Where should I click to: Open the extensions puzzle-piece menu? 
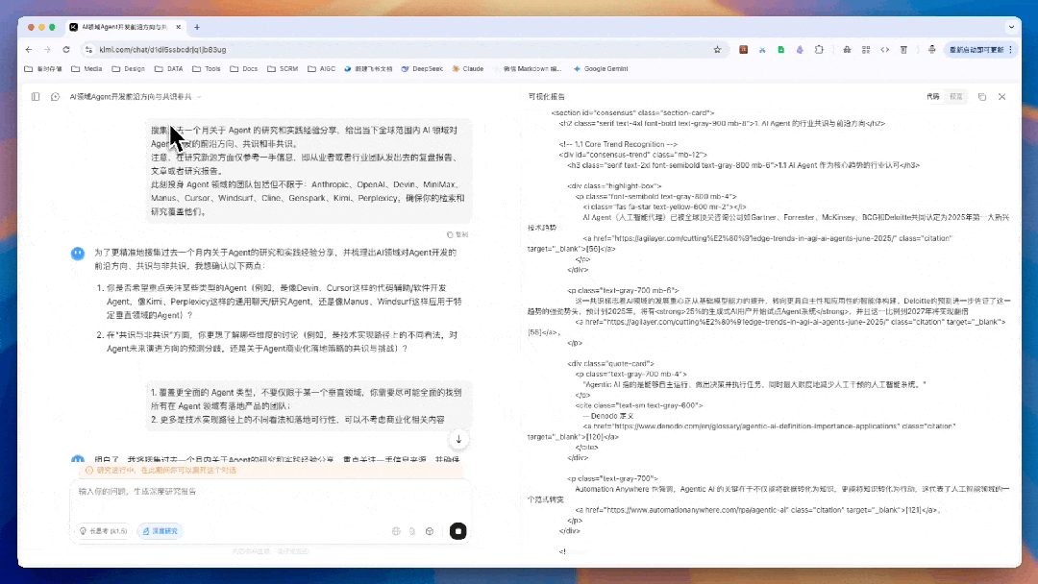(819, 50)
